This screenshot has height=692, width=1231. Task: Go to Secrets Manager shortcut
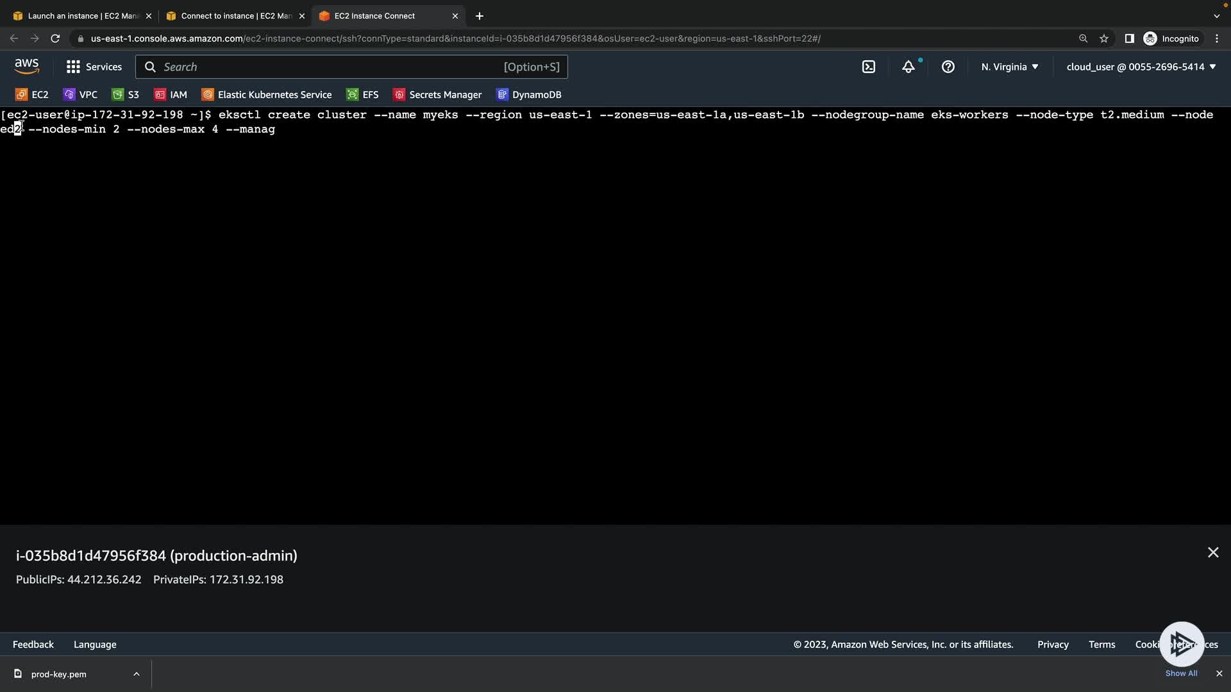point(437,95)
